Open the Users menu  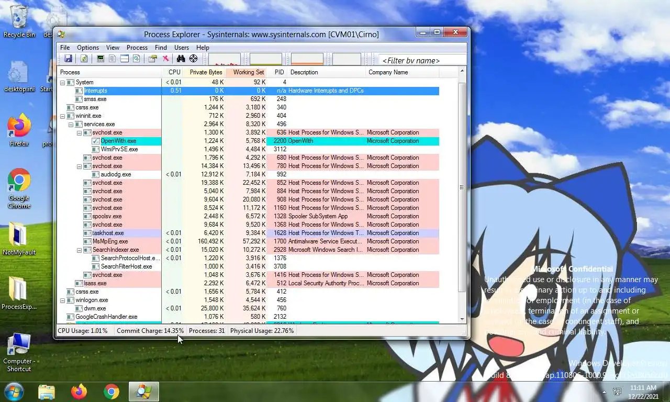coord(182,47)
